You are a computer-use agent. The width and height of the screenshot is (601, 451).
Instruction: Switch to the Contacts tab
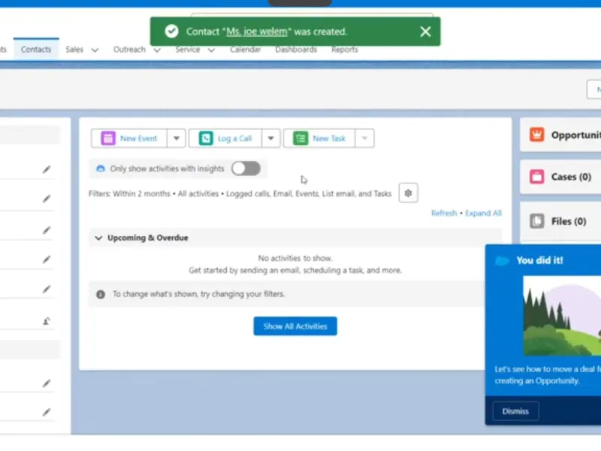click(x=36, y=50)
